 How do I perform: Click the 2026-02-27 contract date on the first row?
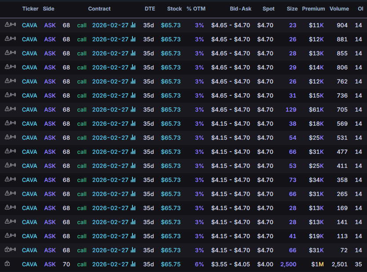(110, 25)
